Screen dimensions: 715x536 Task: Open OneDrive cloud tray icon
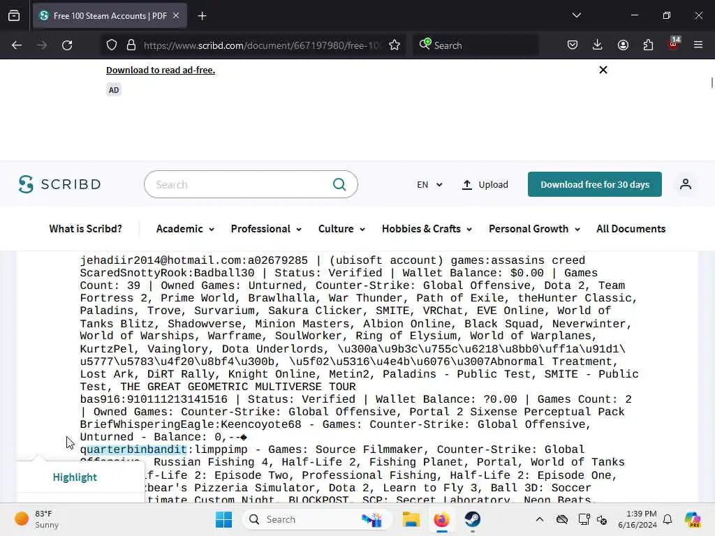562,519
